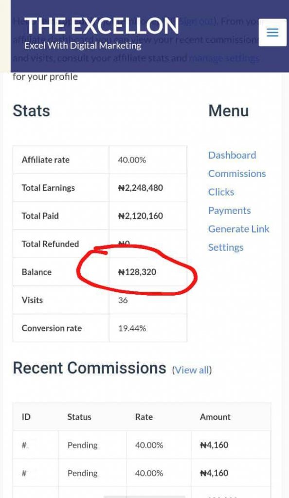Open the hamburger menu icon
Screen dimensions: 289x498
[272, 33]
